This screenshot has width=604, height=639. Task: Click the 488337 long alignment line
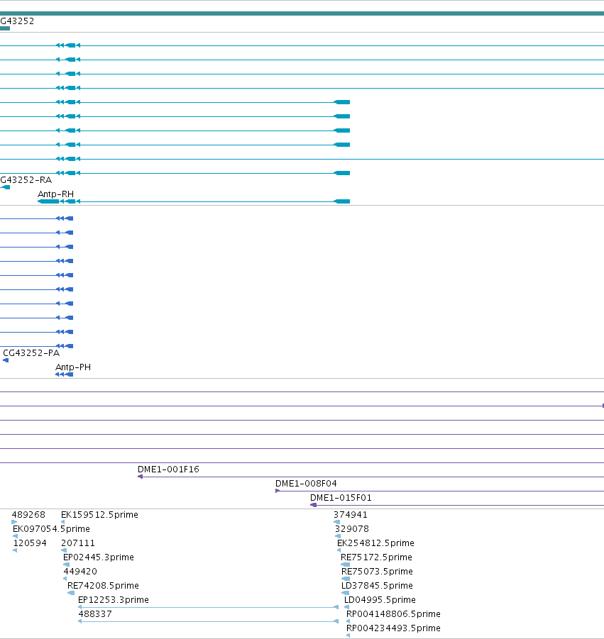coord(208,621)
